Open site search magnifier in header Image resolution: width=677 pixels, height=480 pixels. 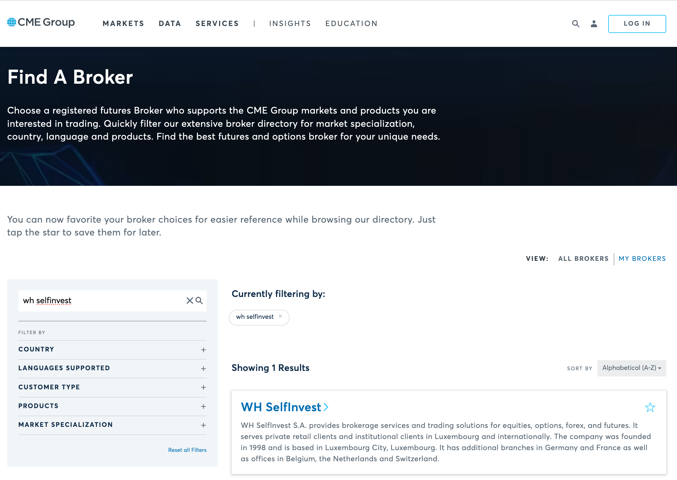(576, 24)
